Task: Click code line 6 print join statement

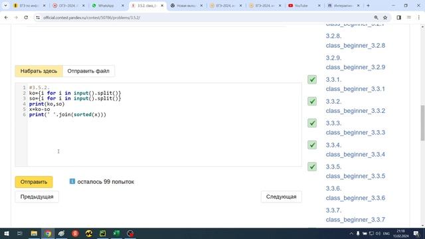Action: point(68,115)
